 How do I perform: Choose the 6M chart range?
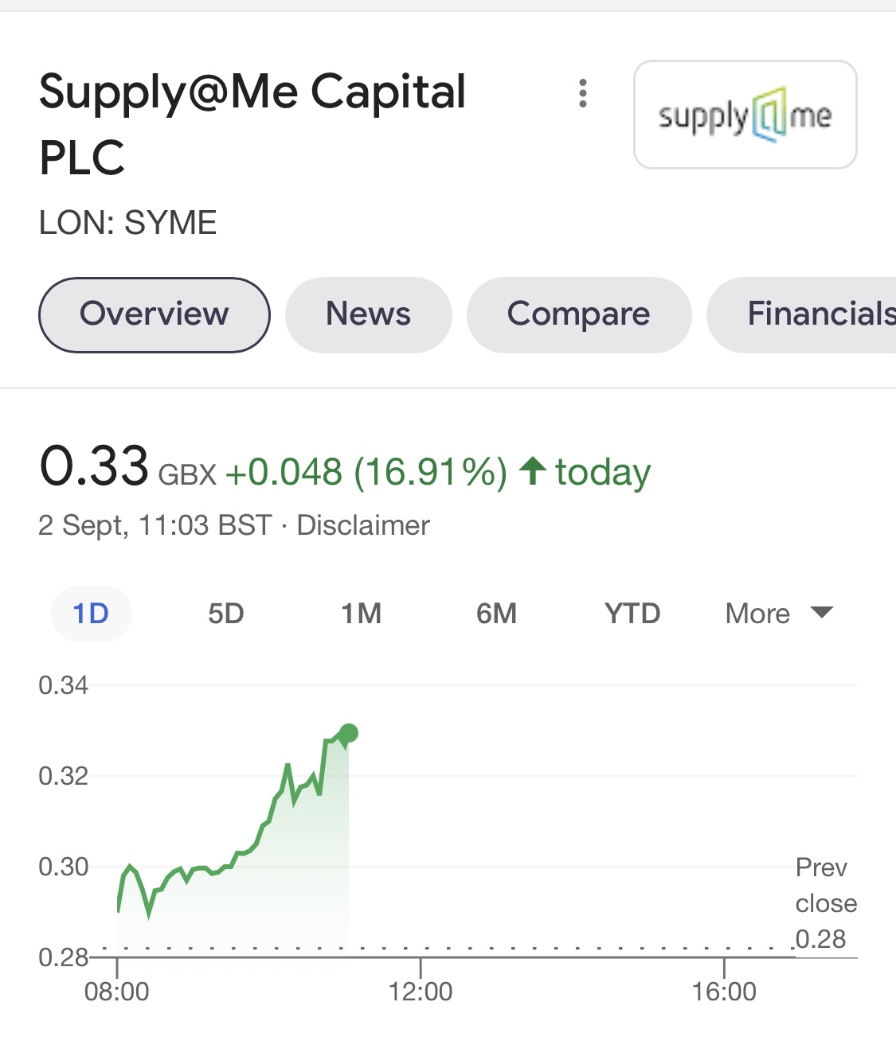pos(497,614)
